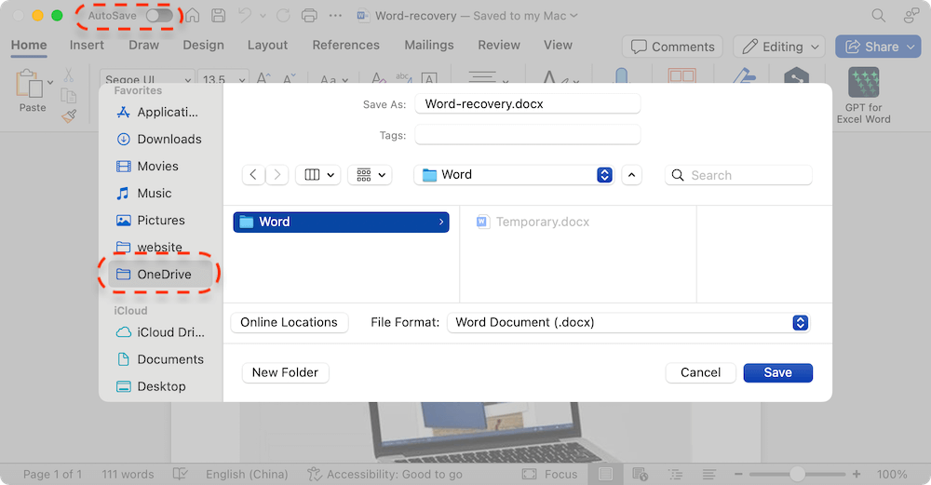Click the search magnifier icon in Word title bar

[x=878, y=16]
